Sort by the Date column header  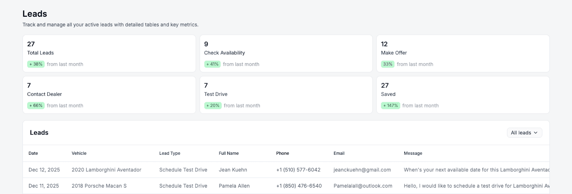(33, 153)
